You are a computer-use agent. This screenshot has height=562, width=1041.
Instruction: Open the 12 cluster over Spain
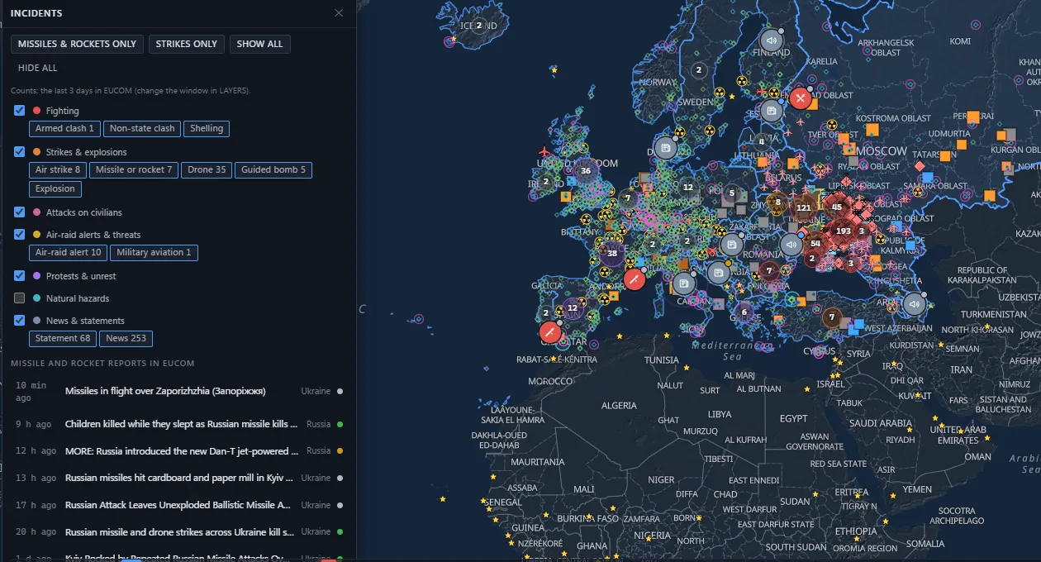[572, 307]
